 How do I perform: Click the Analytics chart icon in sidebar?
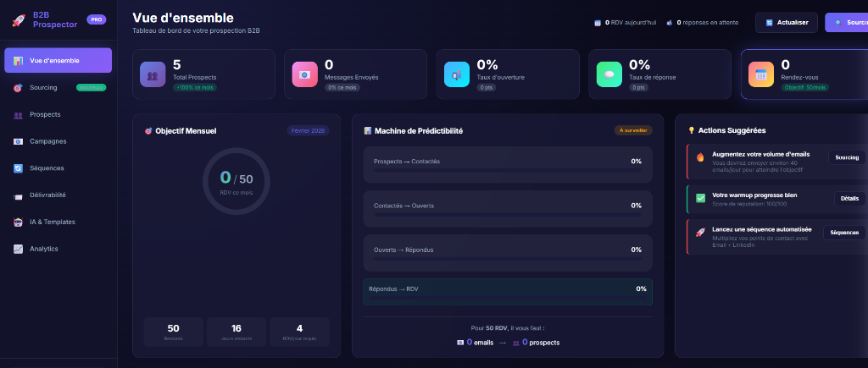(18, 250)
